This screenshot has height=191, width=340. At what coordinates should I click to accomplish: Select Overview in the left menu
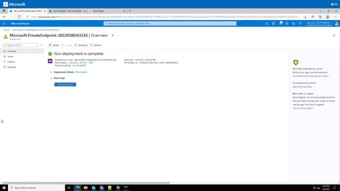coord(22,51)
